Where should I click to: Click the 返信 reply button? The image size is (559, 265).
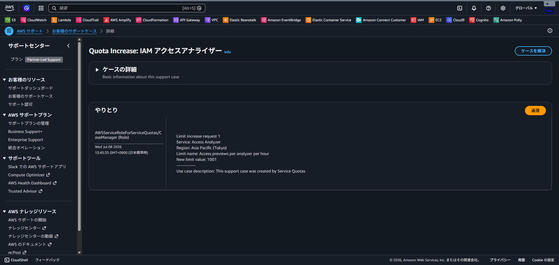535,111
